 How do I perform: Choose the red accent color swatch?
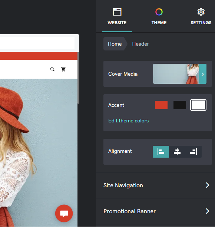click(x=161, y=105)
